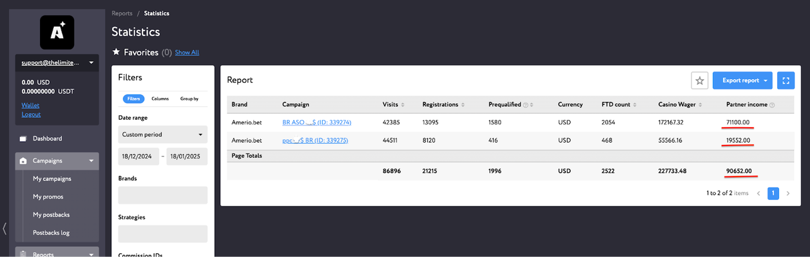This screenshot has height=257, width=810.
Task: Click the Brands filter field
Action: 163,195
